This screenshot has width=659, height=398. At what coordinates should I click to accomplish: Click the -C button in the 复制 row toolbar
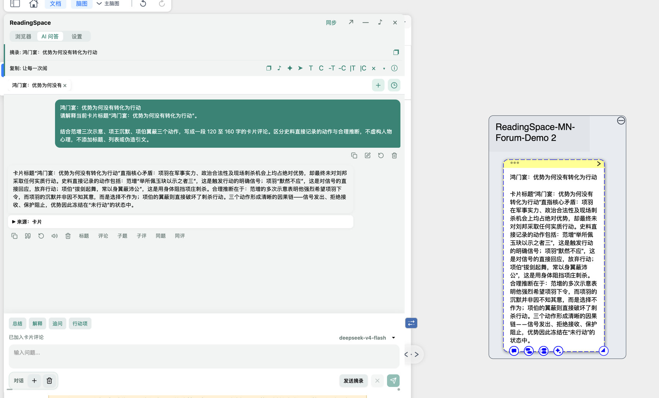[342, 68]
